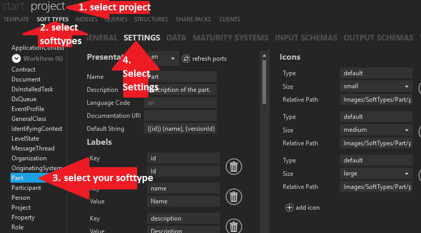This screenshot has height=233, width=421.
Task: Delete the id label entry
Action: point(233,167)
